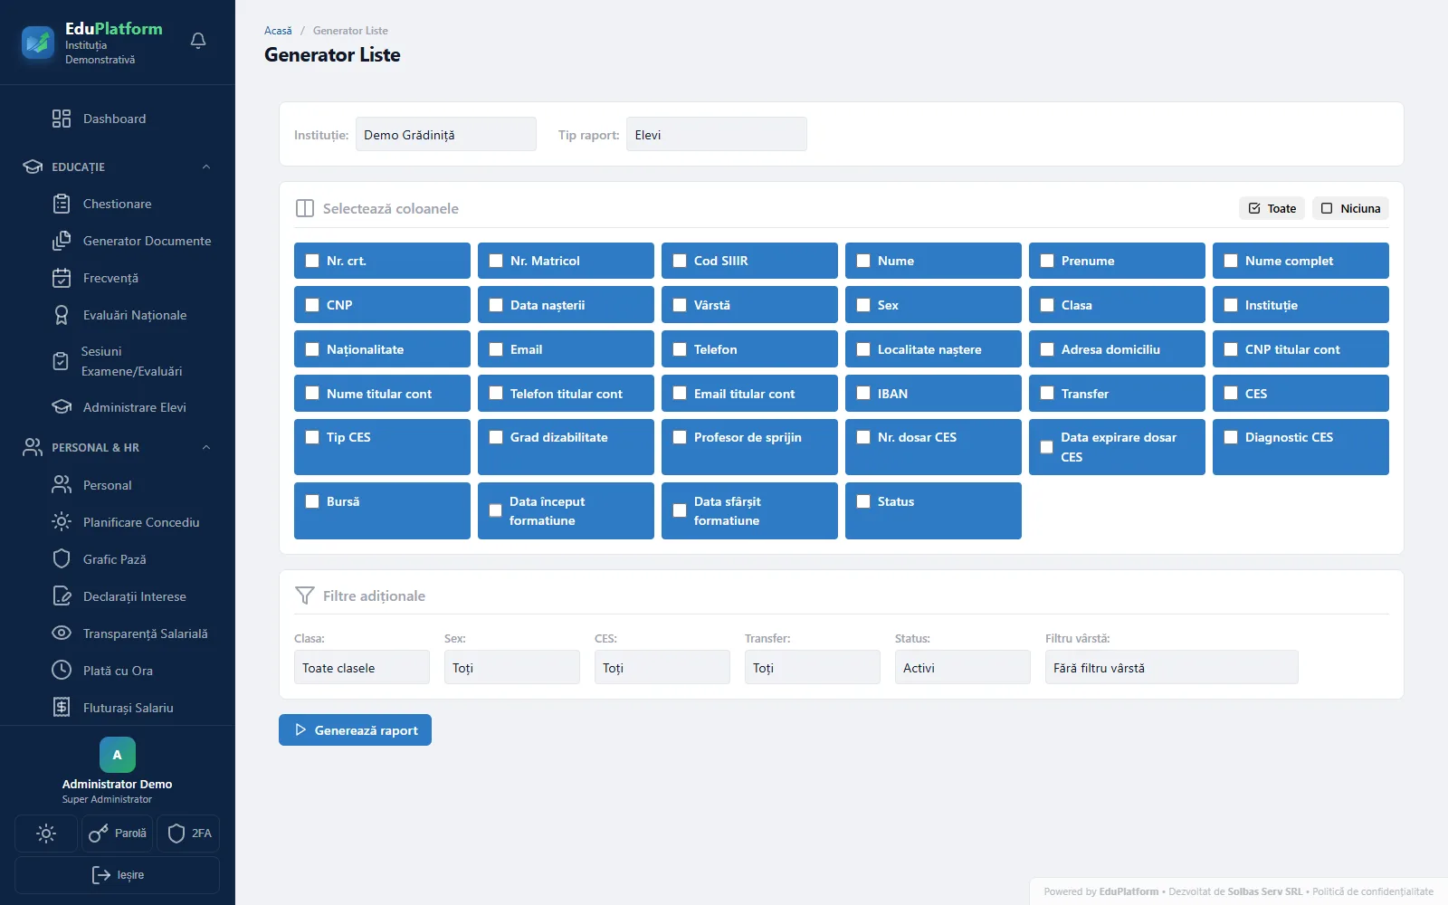
Task: Click the Plată cu Ora clock icon
Action: point(62,671)
